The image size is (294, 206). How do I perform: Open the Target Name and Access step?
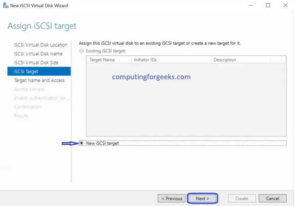click(39, 80)
